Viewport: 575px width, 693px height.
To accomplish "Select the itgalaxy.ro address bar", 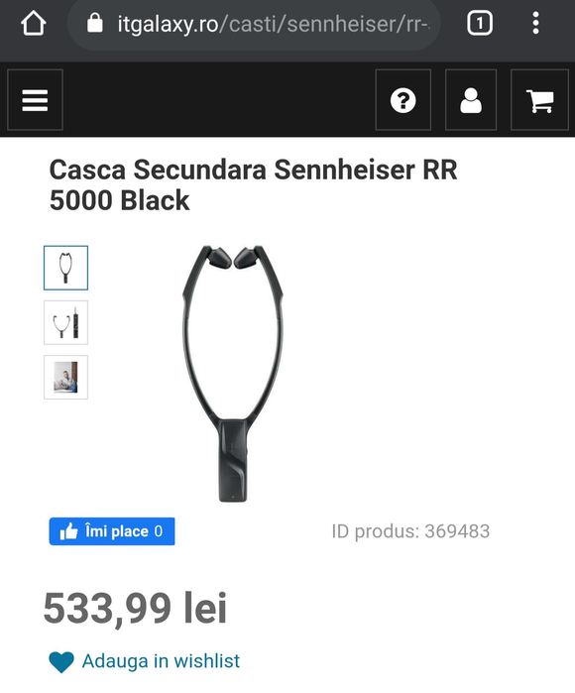I will point(254,24).
